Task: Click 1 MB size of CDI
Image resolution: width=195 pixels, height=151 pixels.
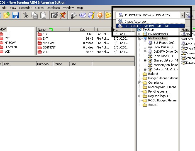Action: coord(90,34)
